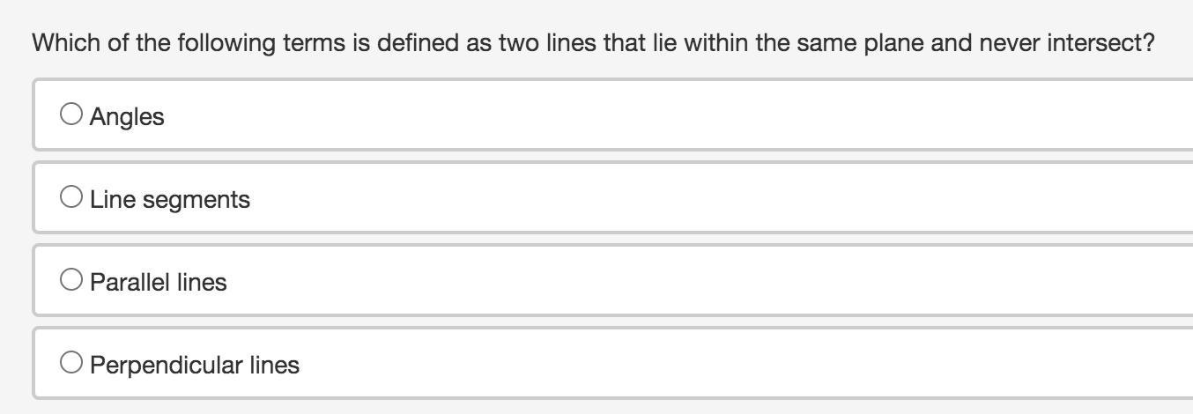Click the 'Parallel lines' answer label text
The image size is (1193, 414).
pyautogui.click(x=159, y=283)
